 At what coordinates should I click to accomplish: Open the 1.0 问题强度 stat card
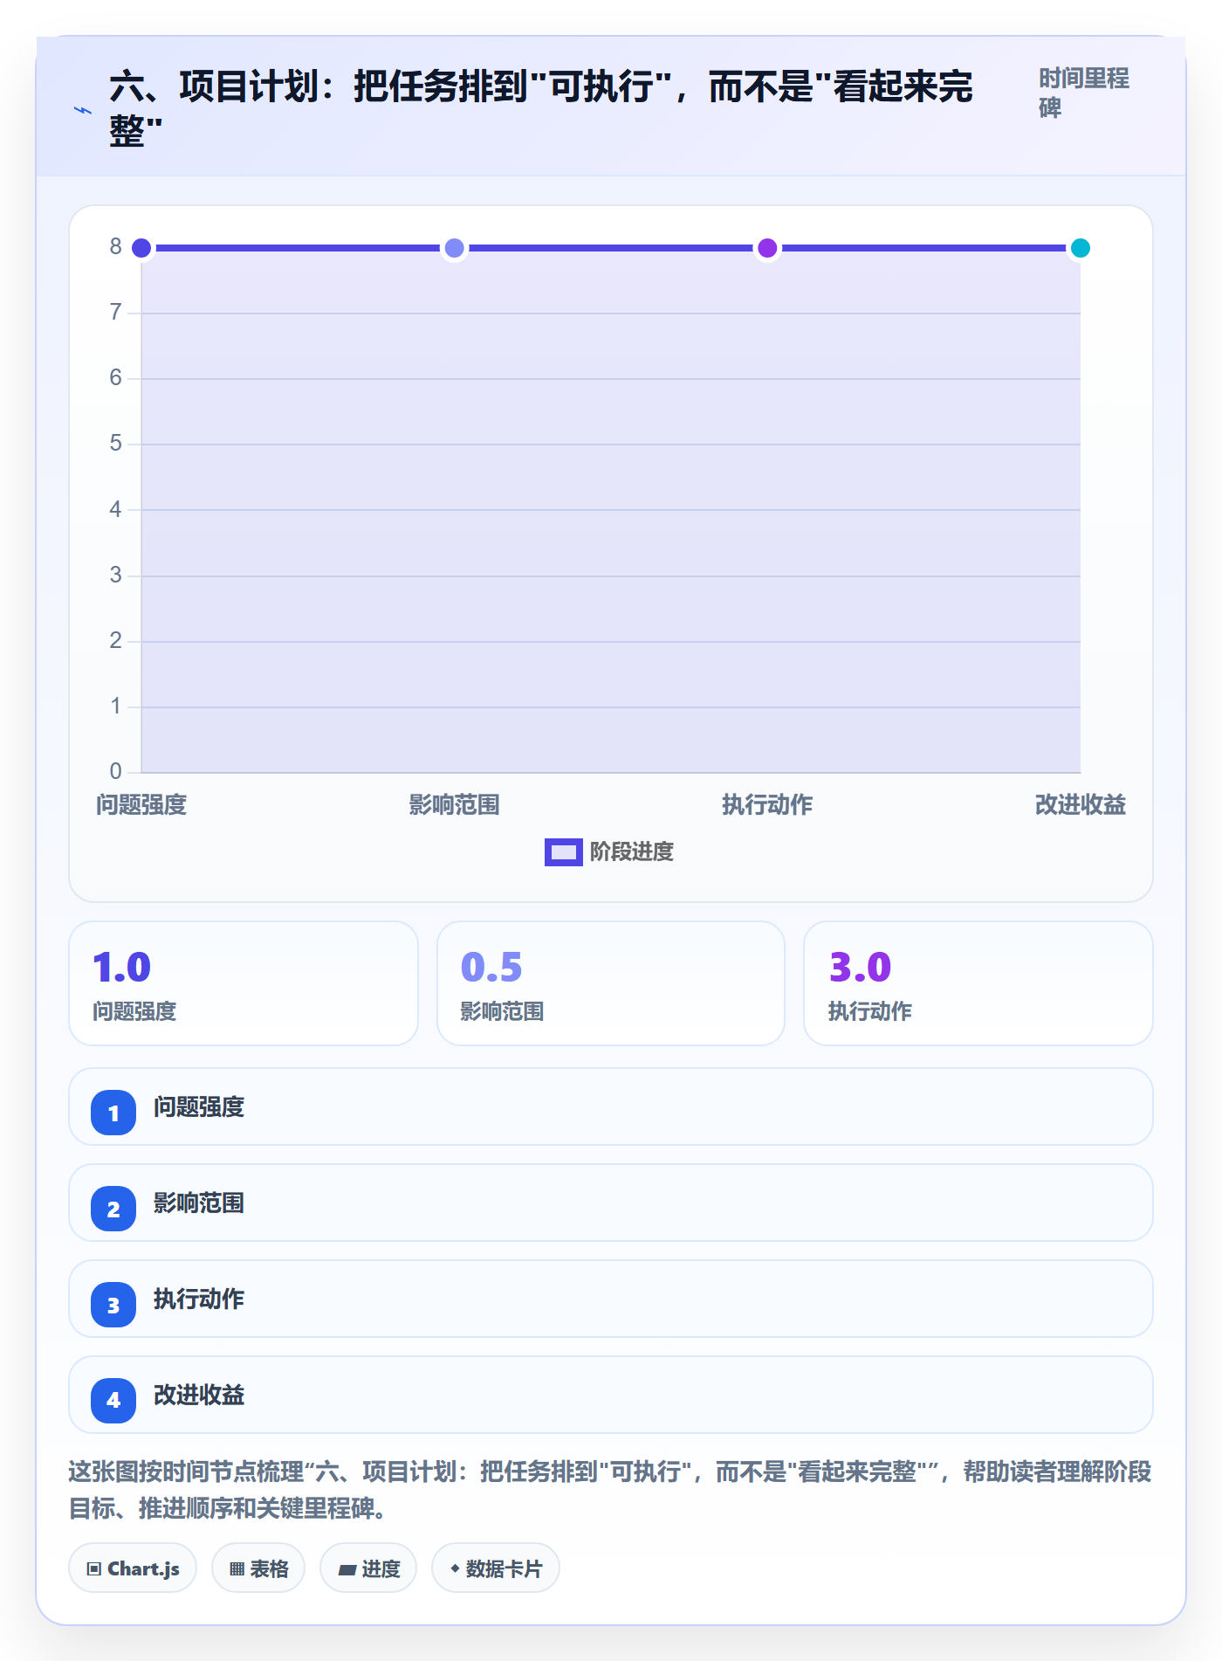[244, 983]
